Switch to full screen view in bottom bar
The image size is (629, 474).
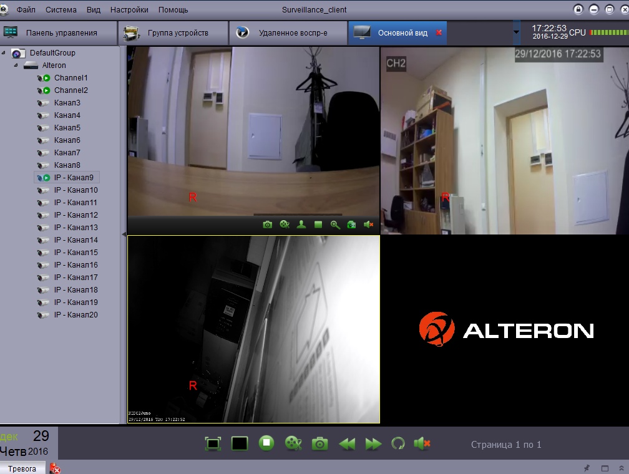(213, 443)
